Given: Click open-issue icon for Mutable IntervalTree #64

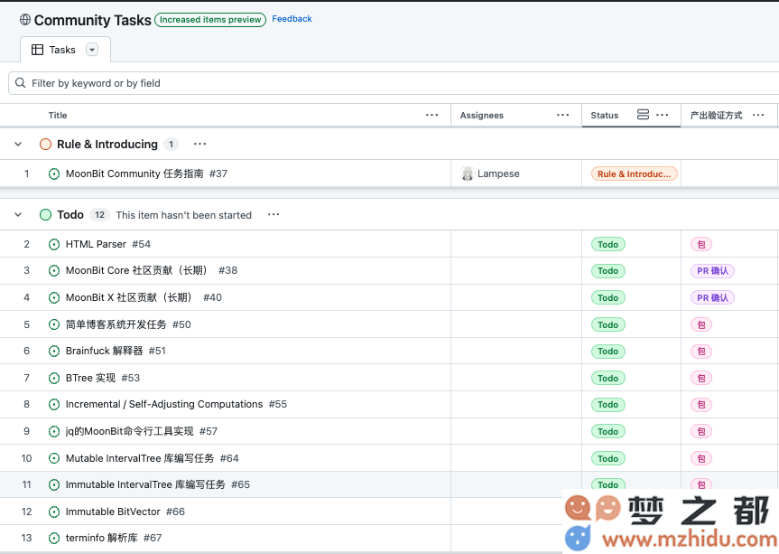Looking at the screenshot, I should (54, 458).
